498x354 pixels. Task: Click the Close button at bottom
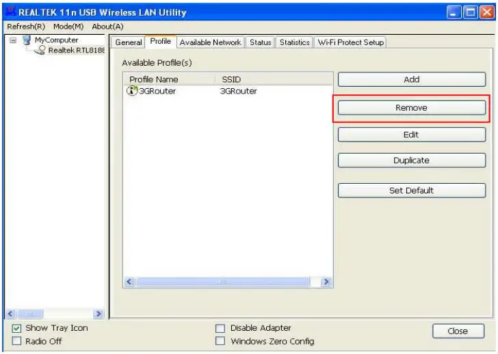click(458, 331)
